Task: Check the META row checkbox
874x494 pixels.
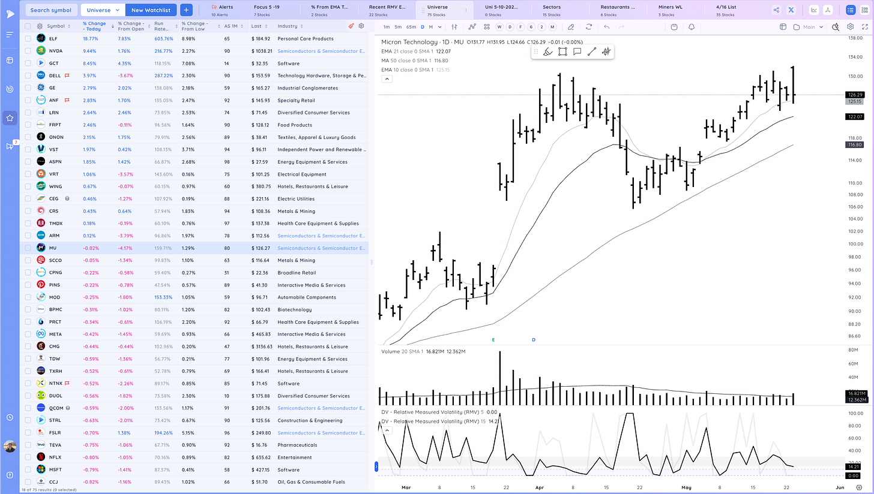Action: coord(28,334)
